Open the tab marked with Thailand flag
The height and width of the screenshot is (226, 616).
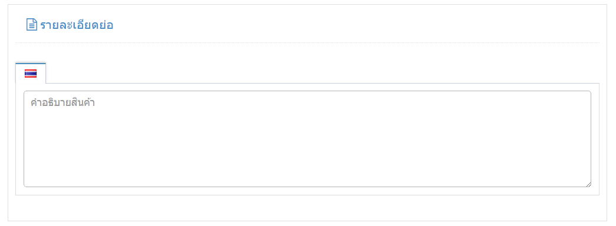(31, 74)
